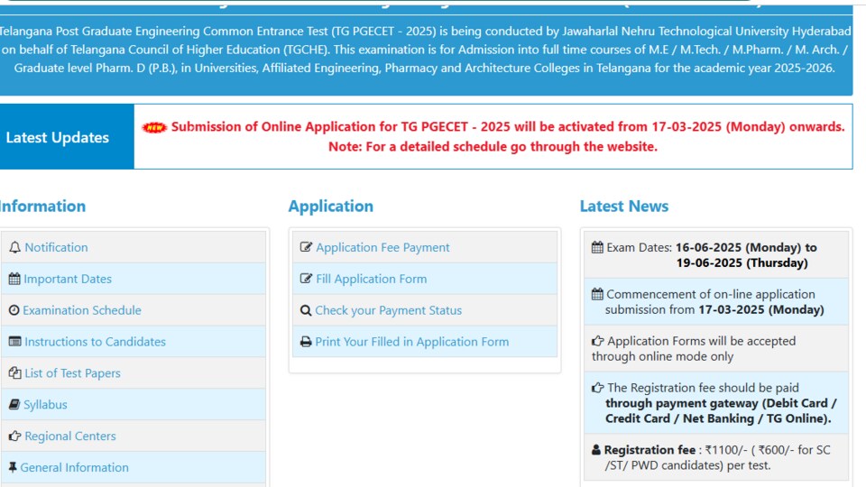Screen dimensions: 866x487
Task: Click the printer icon beside Print Your Filled in Application Form
Action: tap(306, 342)
